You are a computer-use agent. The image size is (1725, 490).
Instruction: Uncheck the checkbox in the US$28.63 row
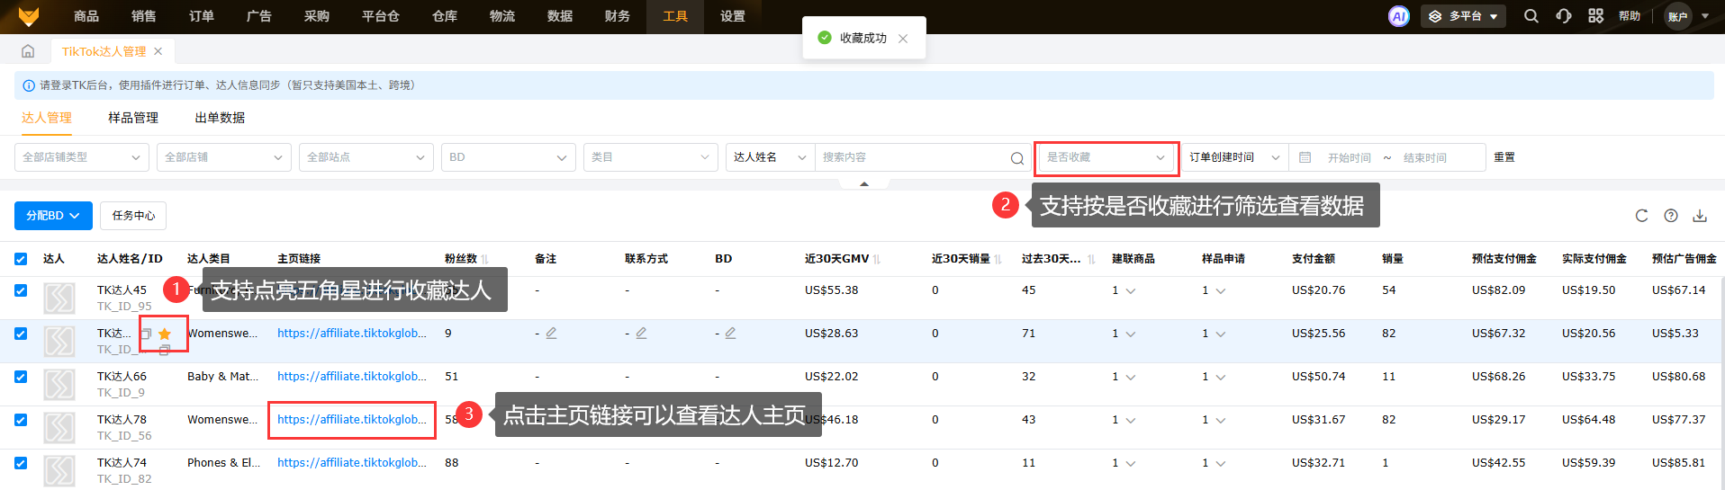tap(21, 334)
